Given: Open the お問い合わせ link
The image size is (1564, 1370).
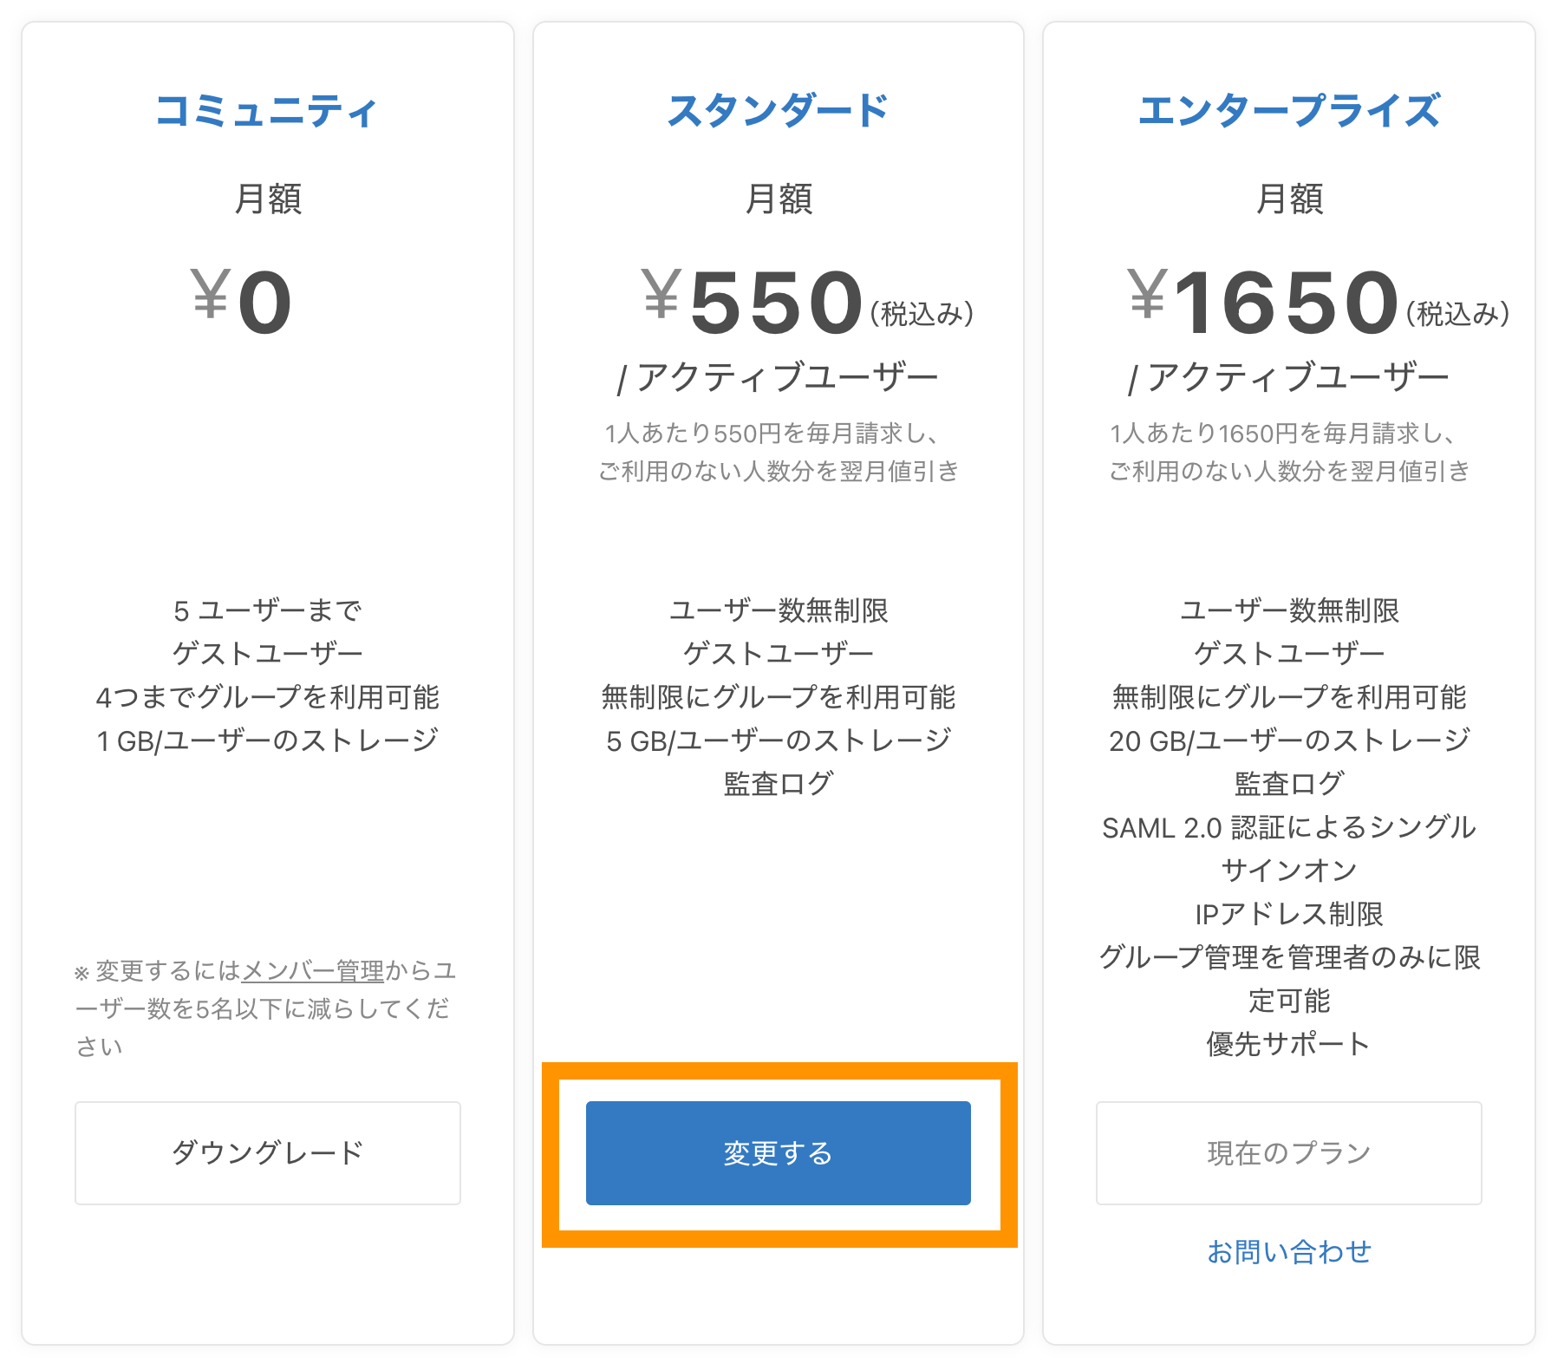Looking at the screenshot, I should click(1288, 1251).
